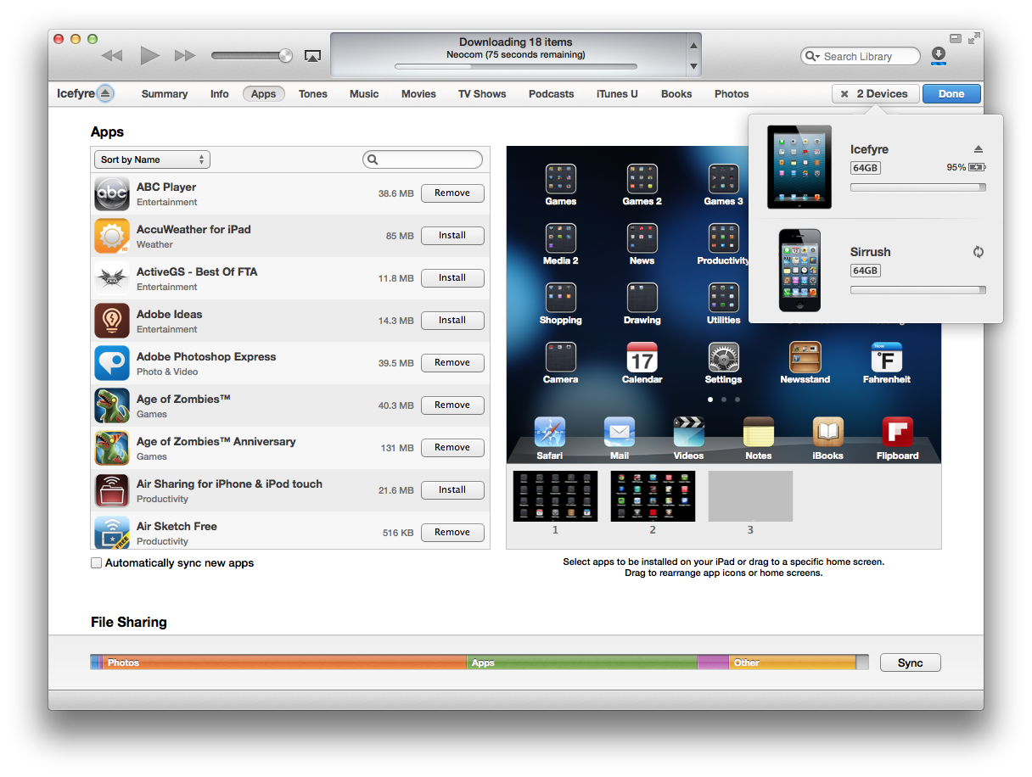The width and height of the screenshot is (1032, 777).
Task: Click the iBooks icon in dock
Action: [828, 433]
